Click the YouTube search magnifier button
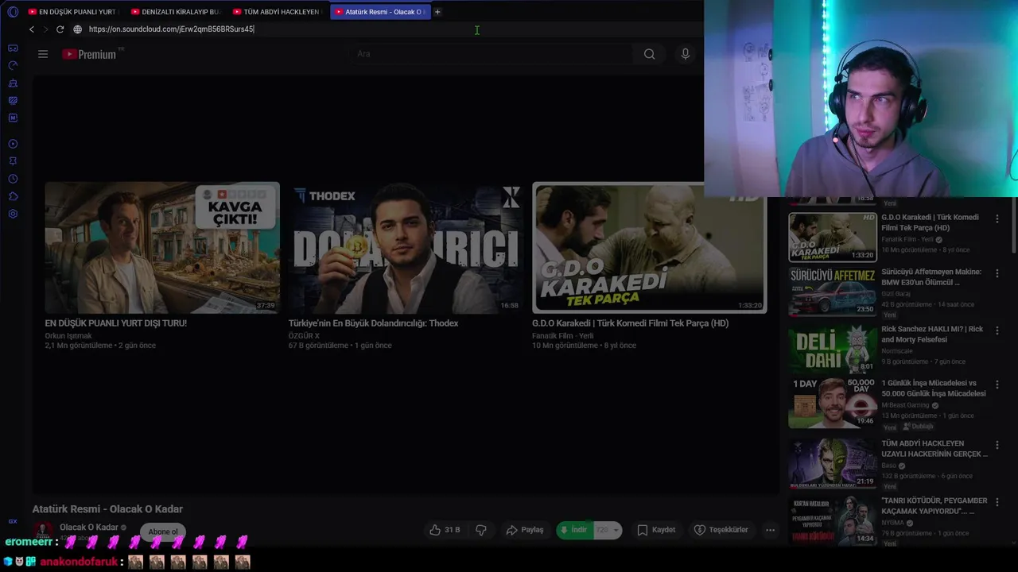Screen dimensions: 1018x572 [x=650, y=54]
